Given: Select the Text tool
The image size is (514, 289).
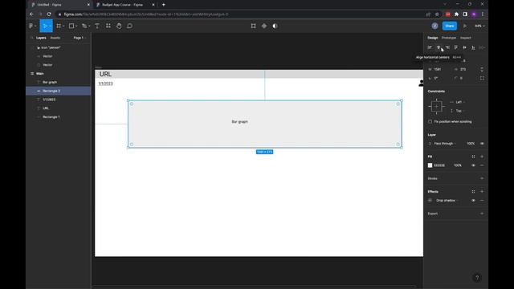Looking at the screenshot, I should click(97, 26).
